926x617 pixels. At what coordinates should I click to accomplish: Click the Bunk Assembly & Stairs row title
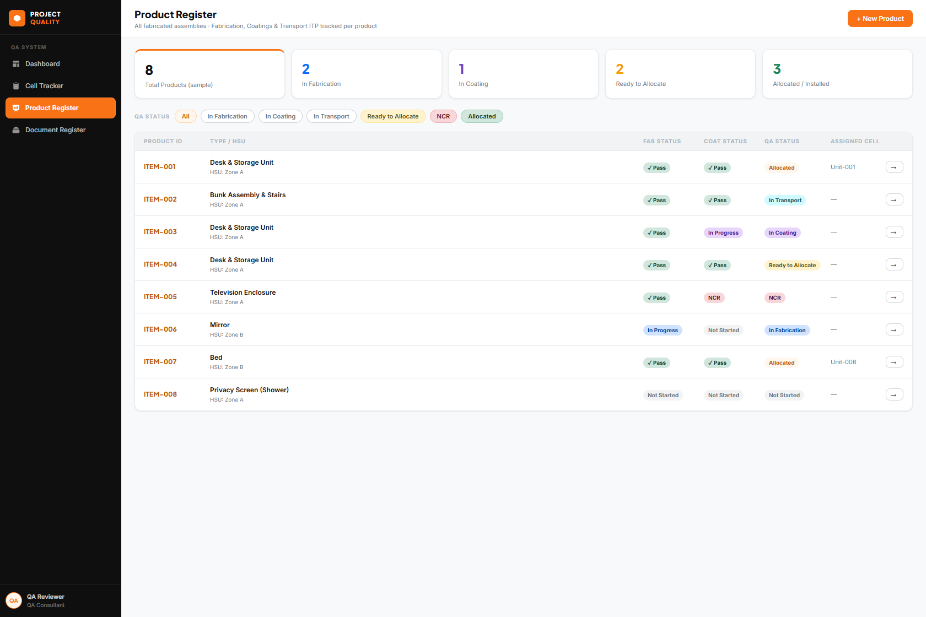click(247, 195)
